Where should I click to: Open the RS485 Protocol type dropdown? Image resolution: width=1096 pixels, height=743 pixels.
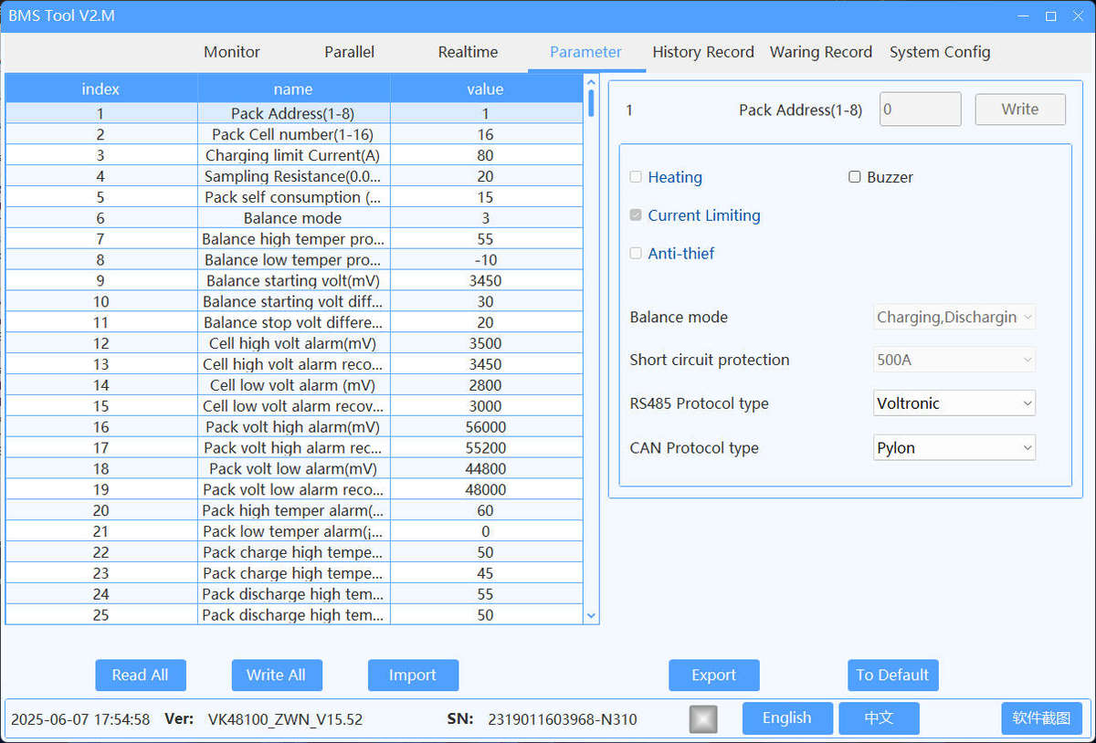tap(954, 403)
